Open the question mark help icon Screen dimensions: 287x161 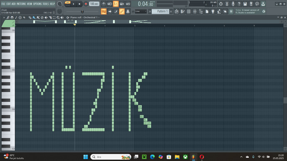point(239,4)
